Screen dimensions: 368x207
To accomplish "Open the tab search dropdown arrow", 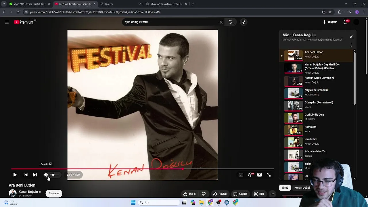I will coord(3,4).
